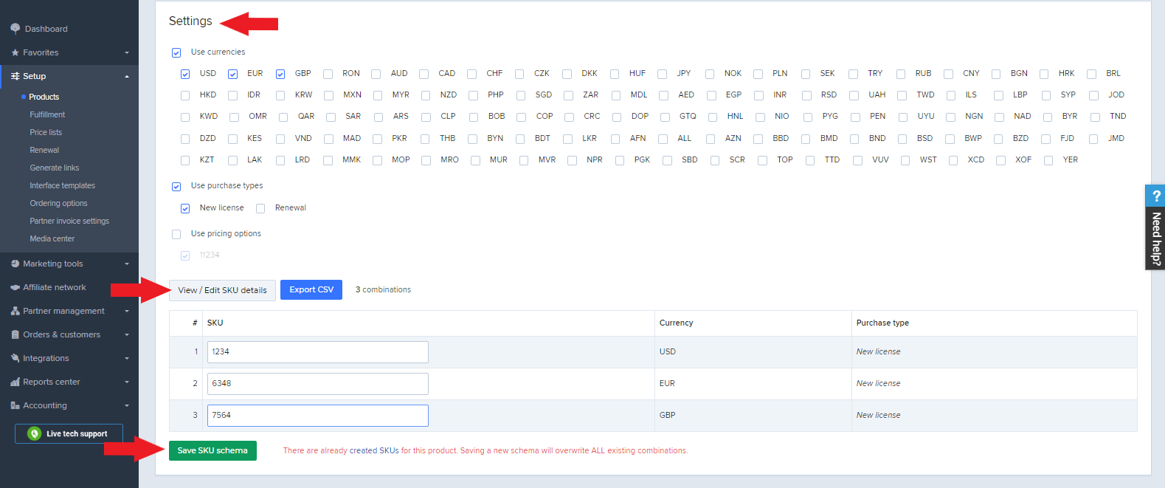This screenshot has width=1165, height=488.
Task: Toggle the Use currencies checkbox
Action: pyautogui.click(x=176, y=52)
